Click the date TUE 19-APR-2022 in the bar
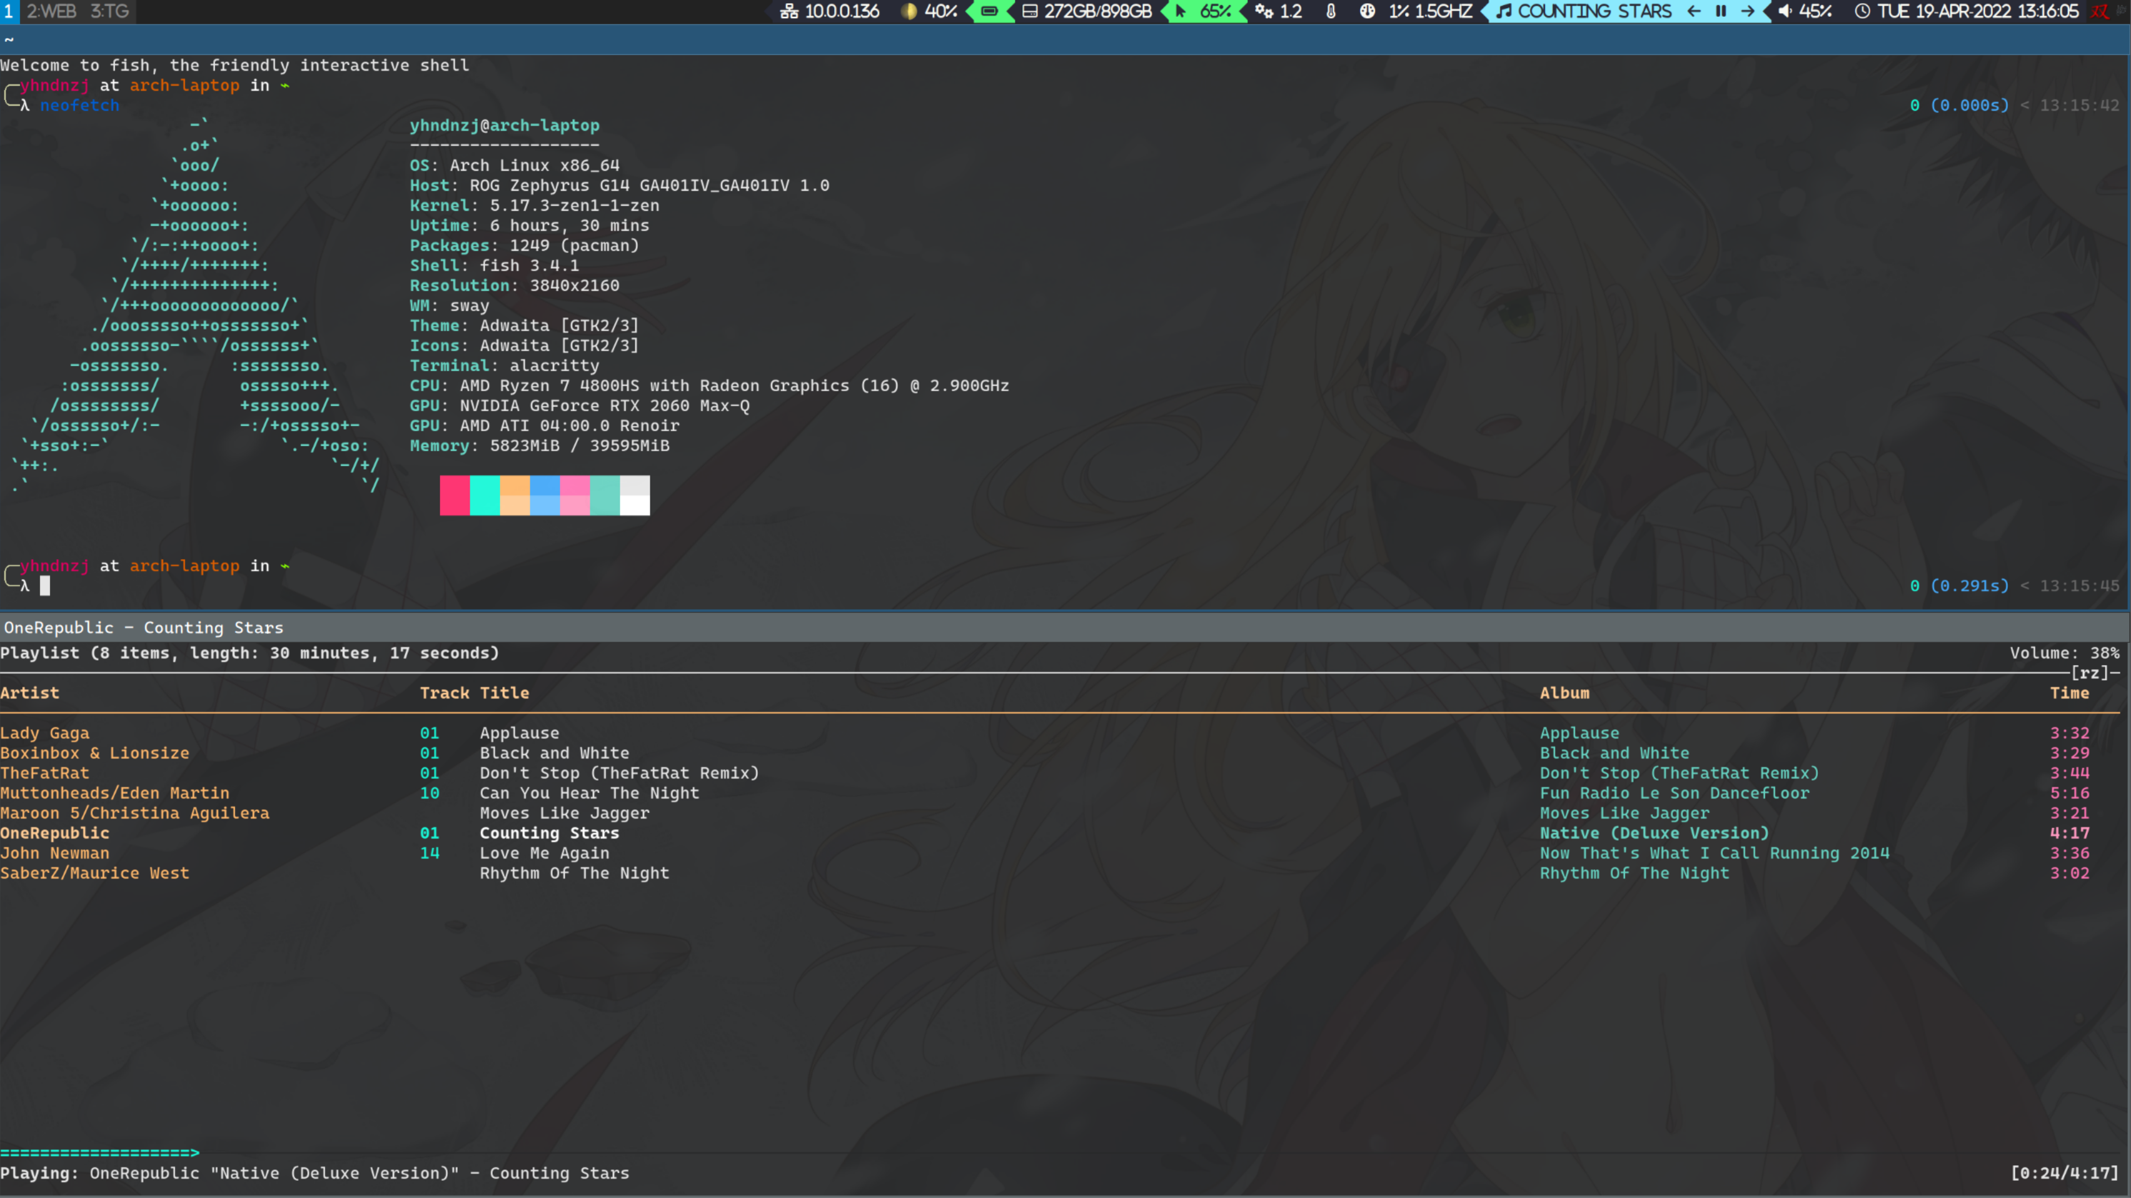This screenshot has height=1198, width=2131. tap(1943, 12)
